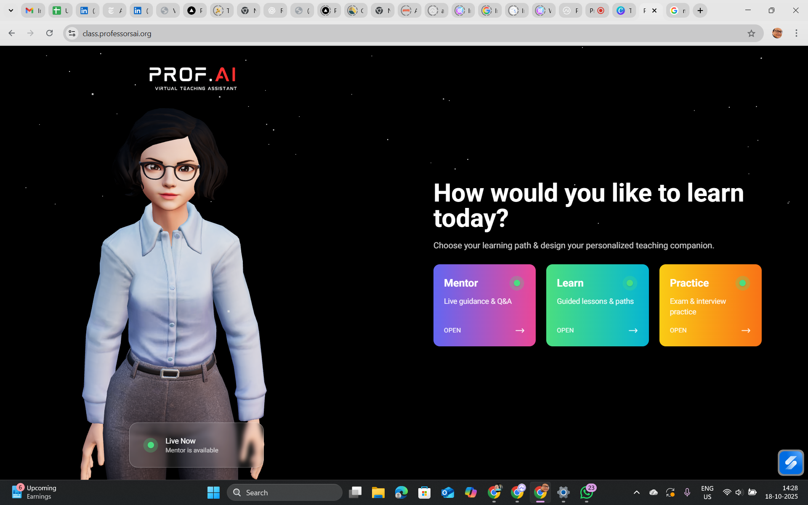Open Microsoft Copilot from the taskbar
808x505 pixels.
tap(470, 492)
